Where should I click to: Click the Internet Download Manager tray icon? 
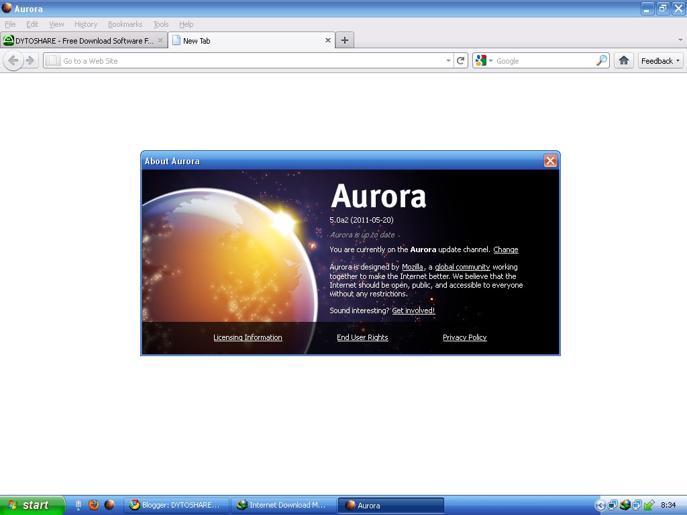[x=625, y=505]
